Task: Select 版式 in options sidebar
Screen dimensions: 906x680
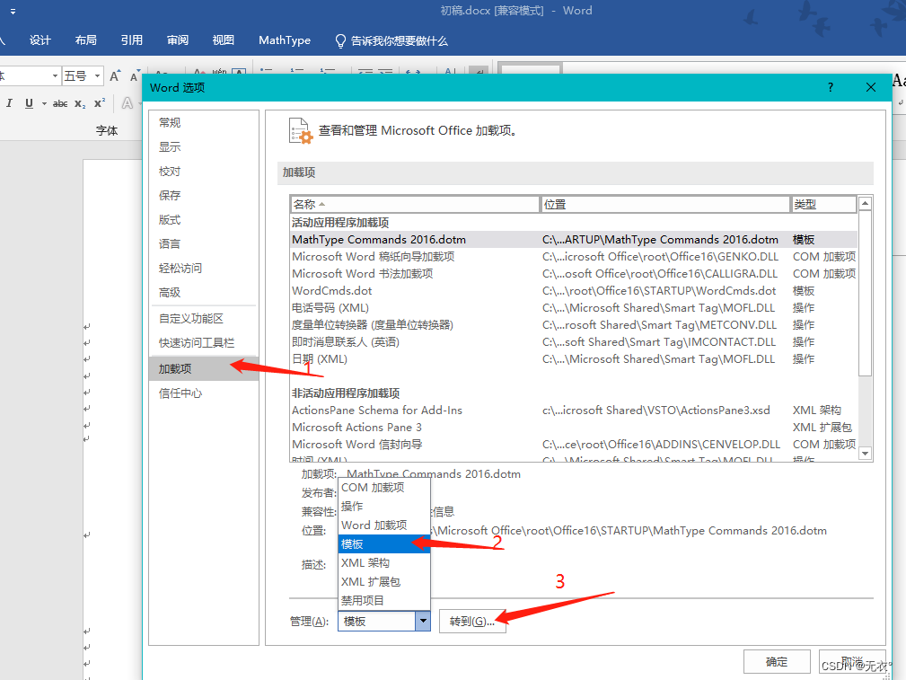Action: (204, 220)
